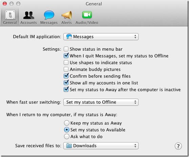Open the Audio/Video green camera icon
Viewport: 189px width, 157px height.
point(87,15)
